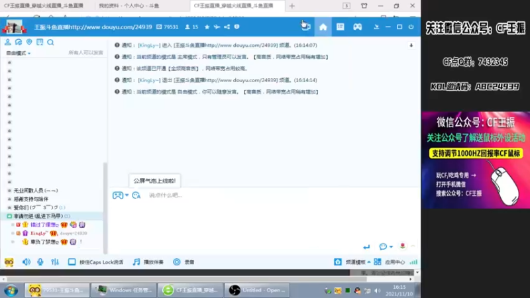Click the channel avatar thumbnail
The image size is (530, 298).
14,26
